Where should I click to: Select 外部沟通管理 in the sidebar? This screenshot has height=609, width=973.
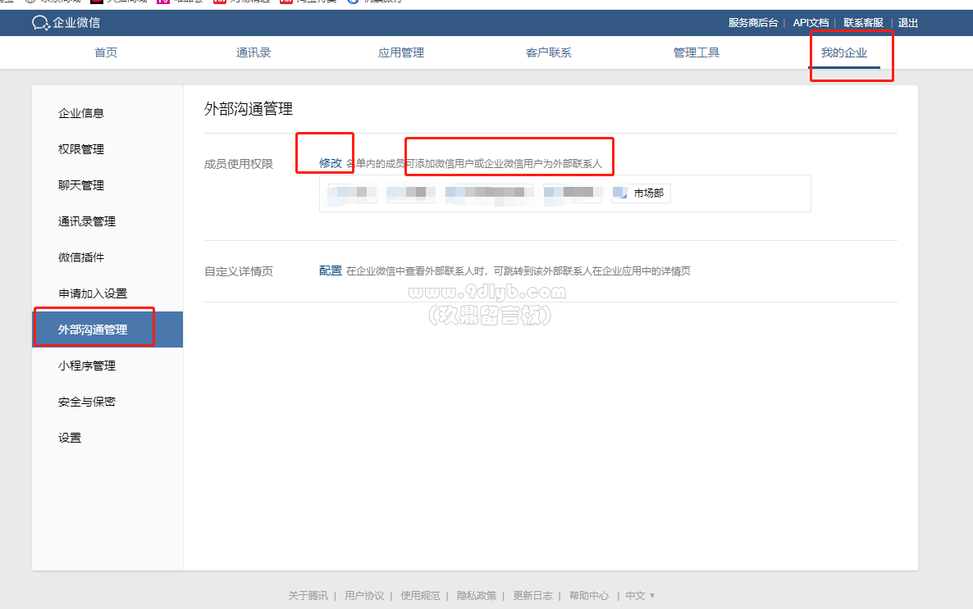(107, 329)
